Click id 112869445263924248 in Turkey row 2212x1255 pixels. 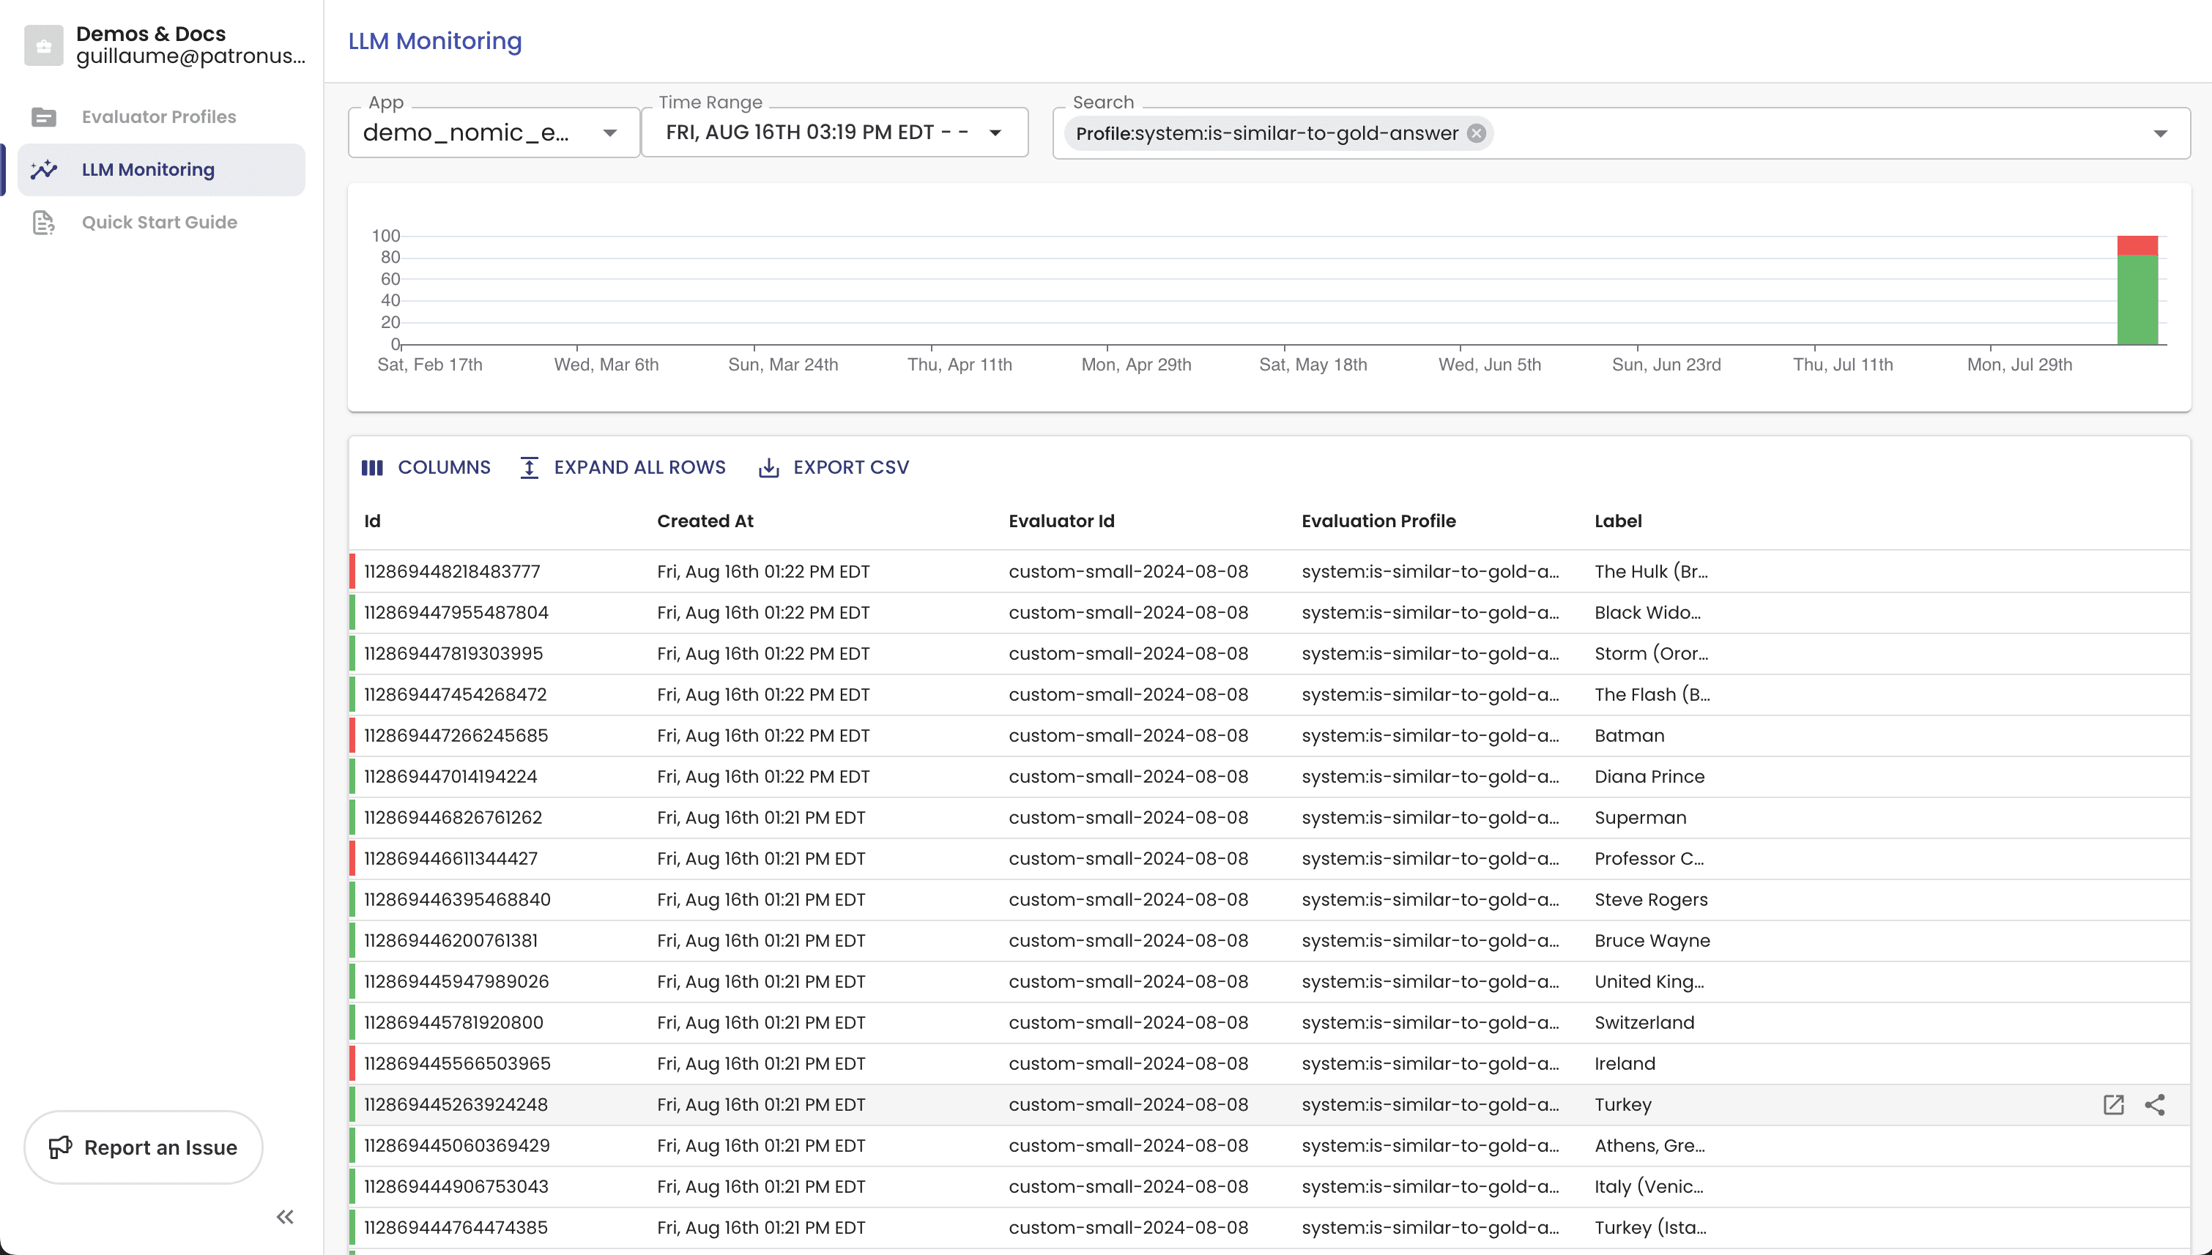(x=456, y=1104)
